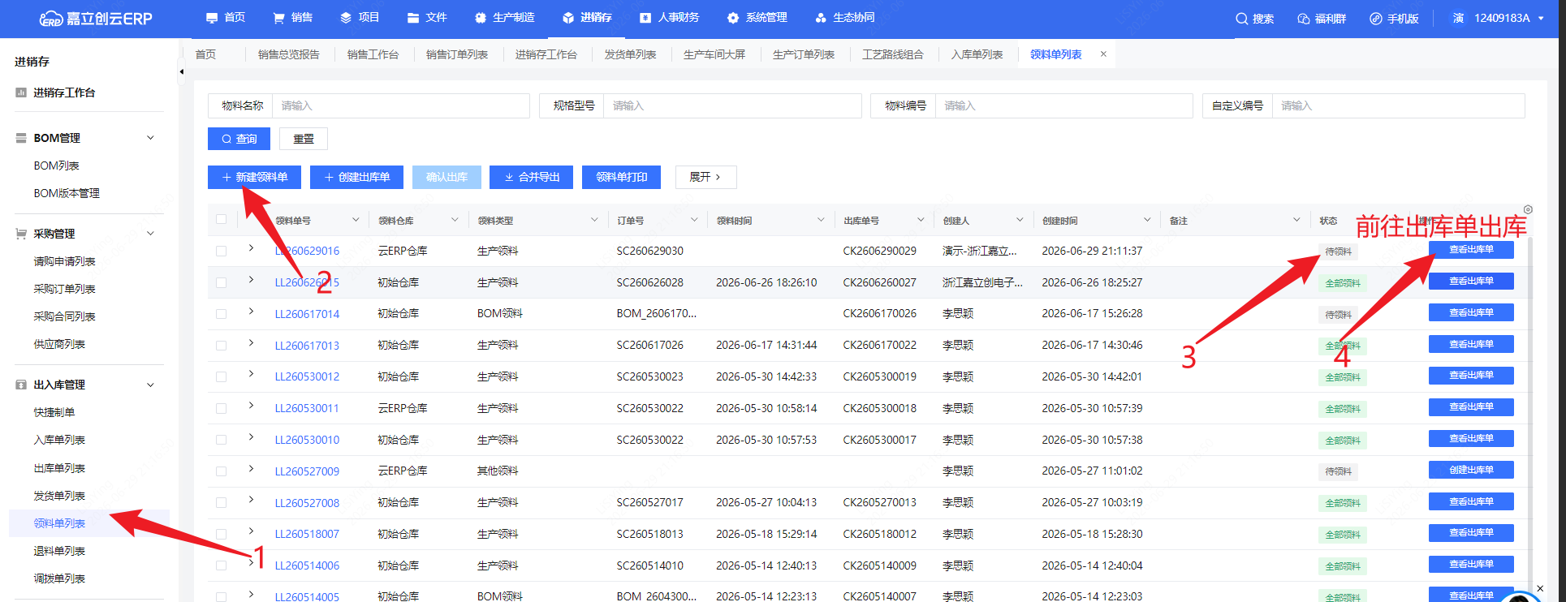Open 退料单列表 in the sidebar
The width and height of the screenshot is (1566, 602).
coord(59,551)
